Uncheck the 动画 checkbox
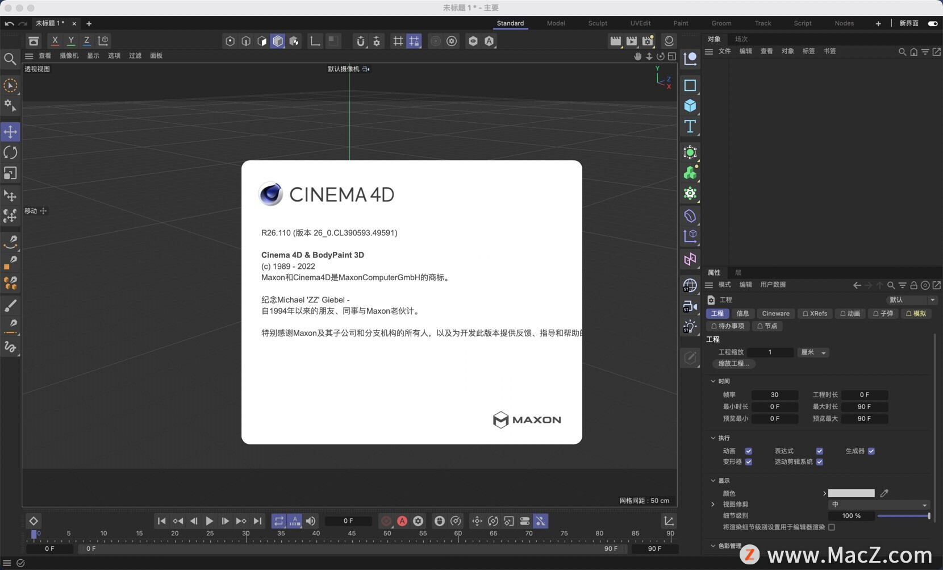Image resolution: width=943 pixels, height=570 pixels. (x=749, y=451)
